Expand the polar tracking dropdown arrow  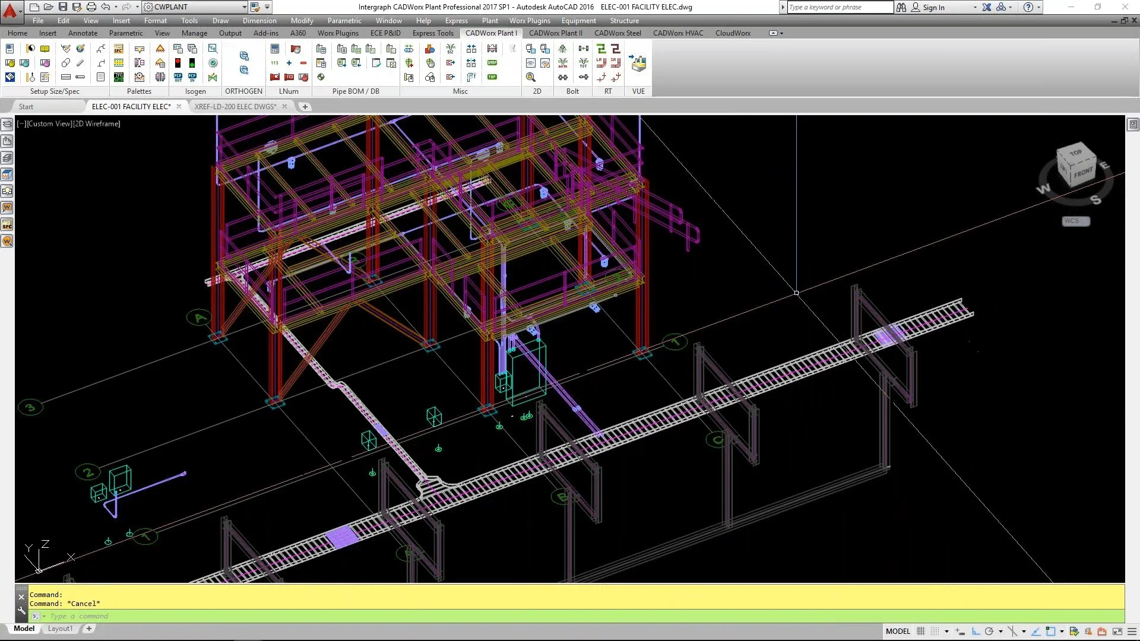(x=1000, y=632)
